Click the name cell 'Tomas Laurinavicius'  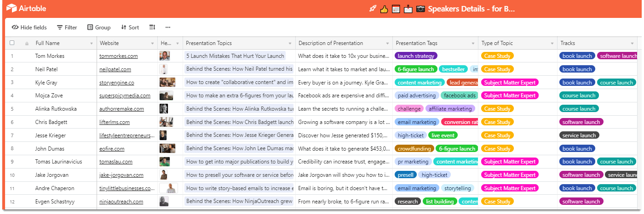click(x=58, y=162)
